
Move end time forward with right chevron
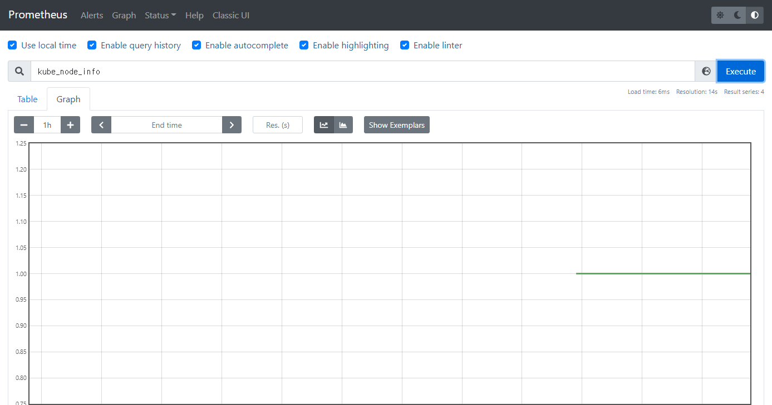(x=232, y=125)
